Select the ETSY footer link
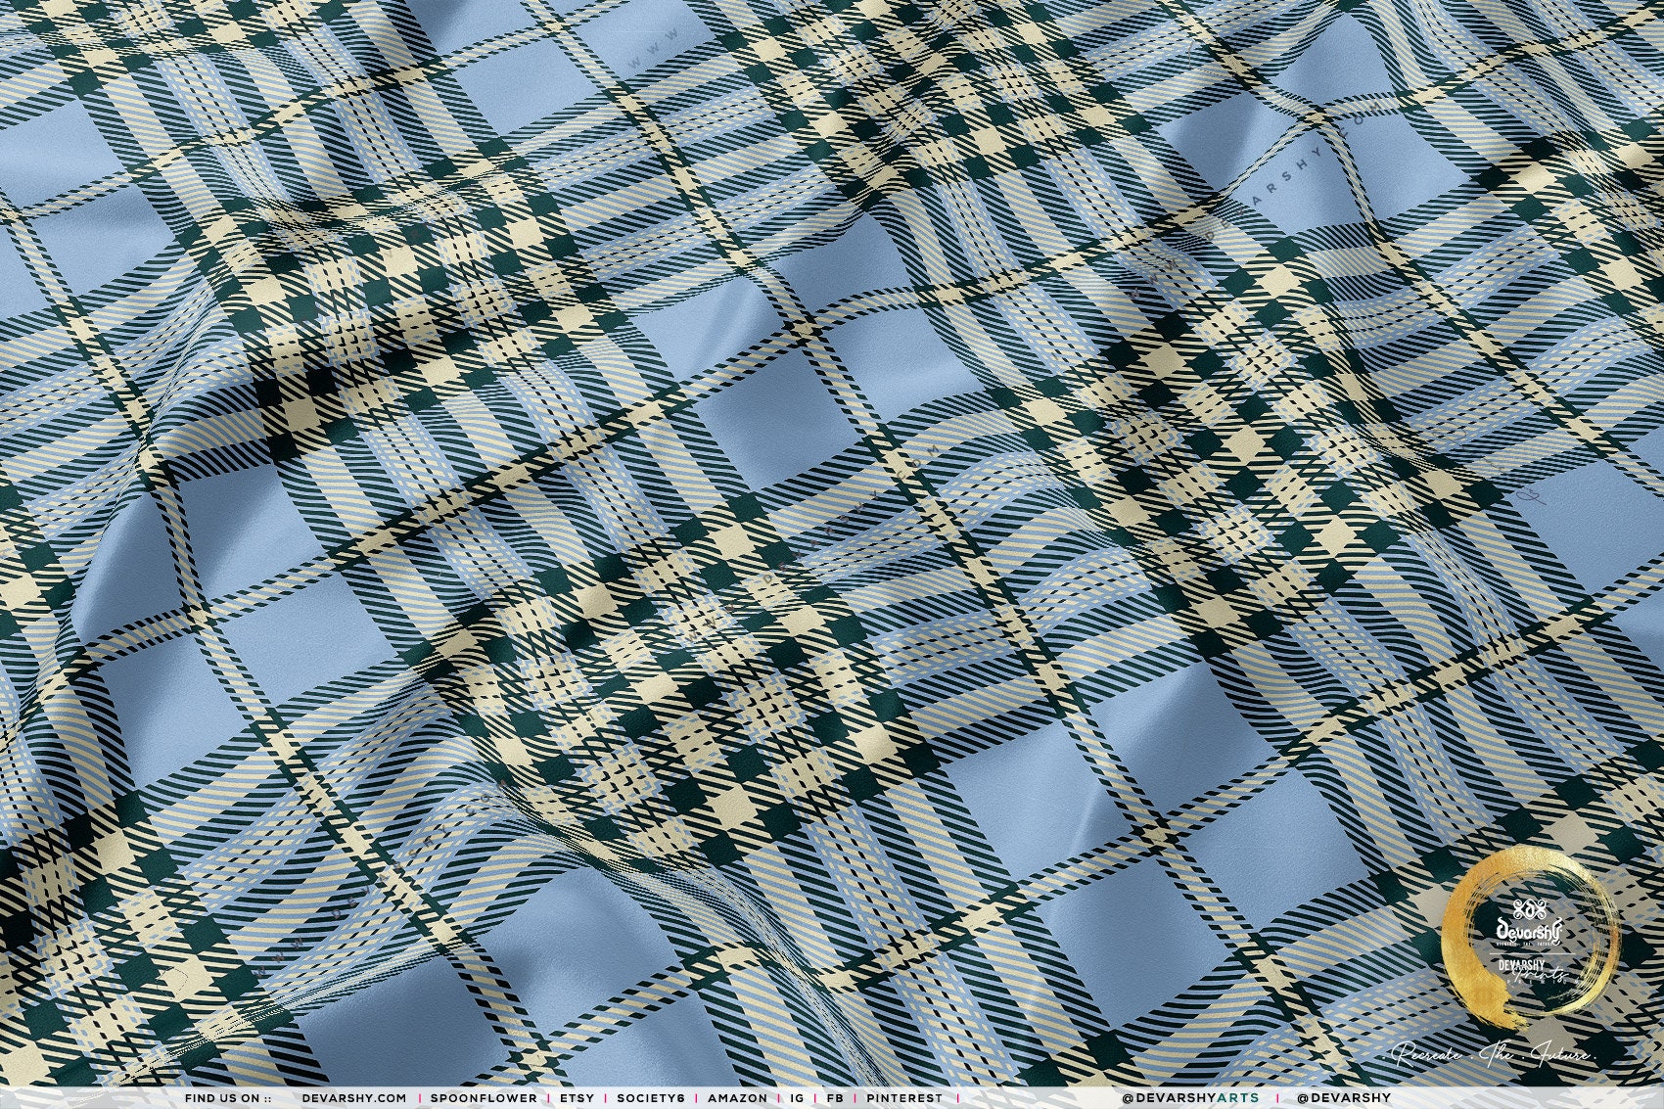This screenshot has width=1664, height=1109. [x=577, y=1098]
